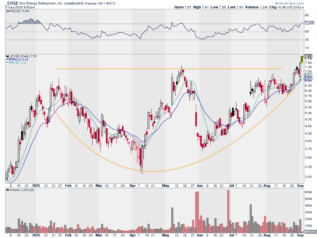Click the Volume 1,220,226 panel label

point(22,190)
